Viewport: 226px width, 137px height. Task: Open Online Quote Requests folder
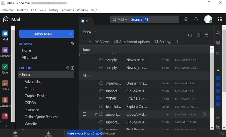[42, 117]
